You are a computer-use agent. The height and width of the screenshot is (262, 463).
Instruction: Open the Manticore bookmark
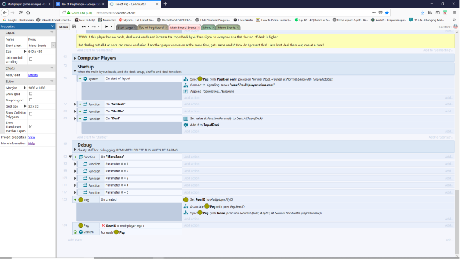click(x=107, y=20)
